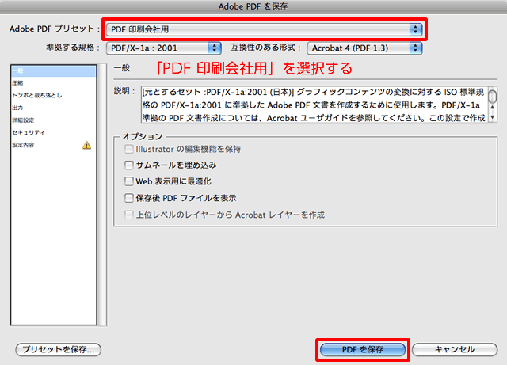507x365 pixels.
Task: Click inside the 説明 description text box
Action: (x=315, y=105)
